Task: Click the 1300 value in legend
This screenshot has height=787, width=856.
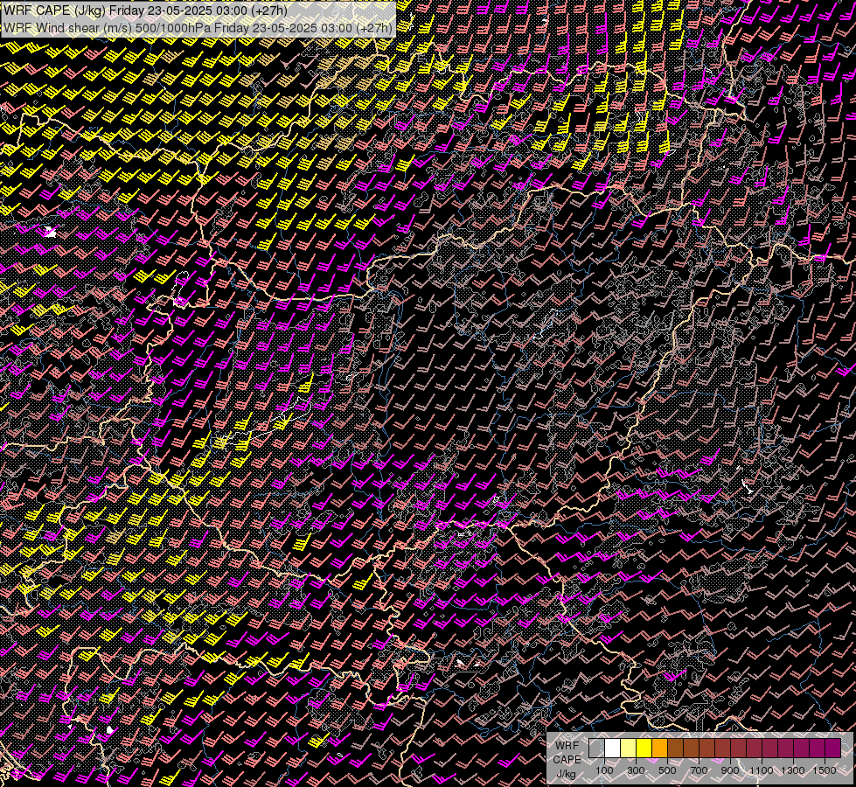Action: pyautogui.click(x=793, y=770)
